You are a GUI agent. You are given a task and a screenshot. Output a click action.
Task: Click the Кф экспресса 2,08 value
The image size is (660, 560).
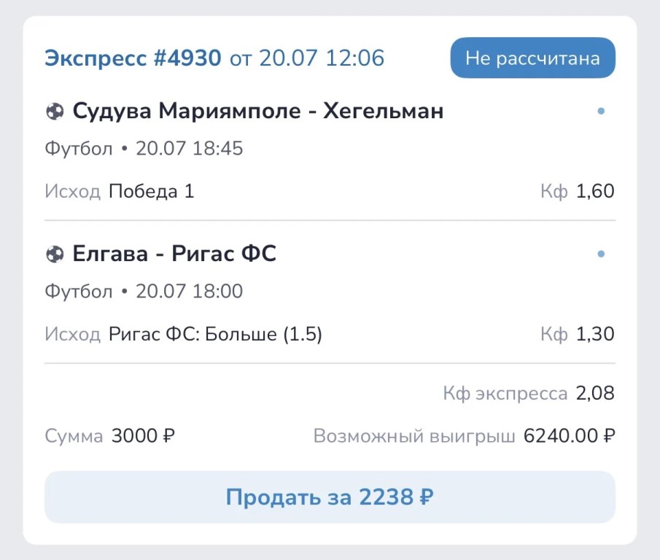[x=595, y=393]
